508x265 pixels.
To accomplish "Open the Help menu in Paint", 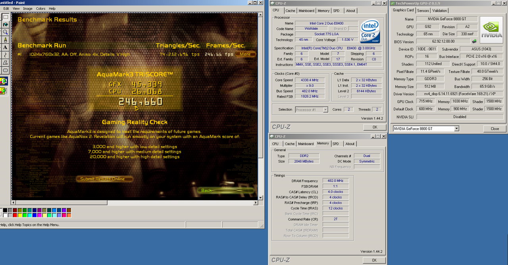I will 52,8.
